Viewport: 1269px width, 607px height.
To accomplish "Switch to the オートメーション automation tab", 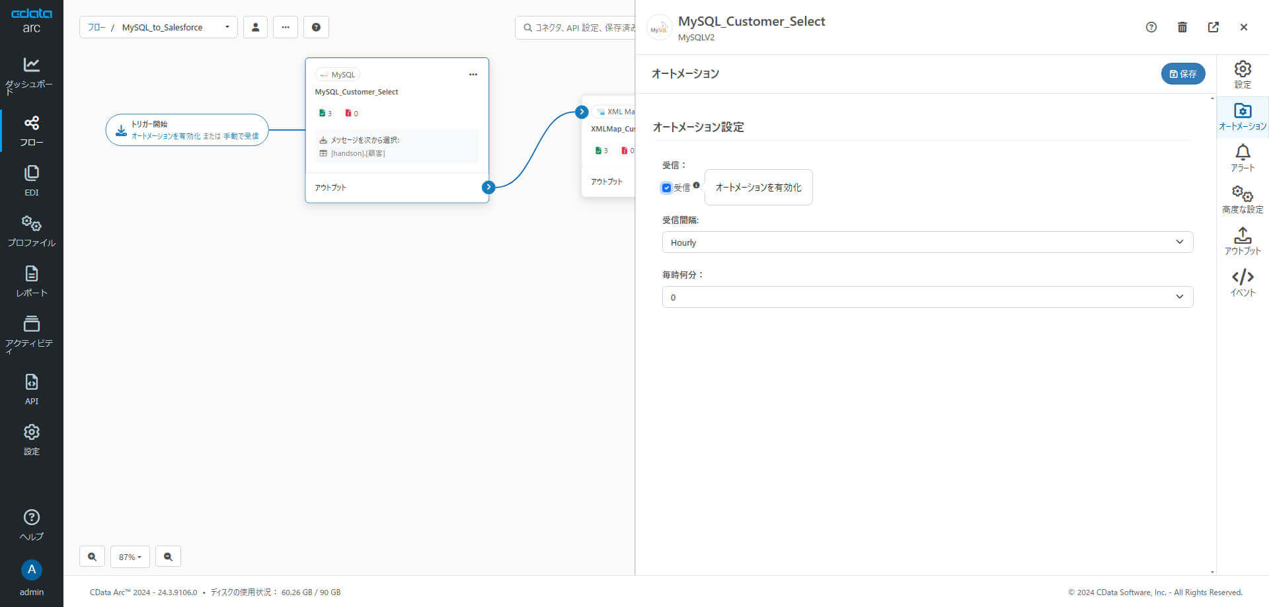I will coord(1243,117).
